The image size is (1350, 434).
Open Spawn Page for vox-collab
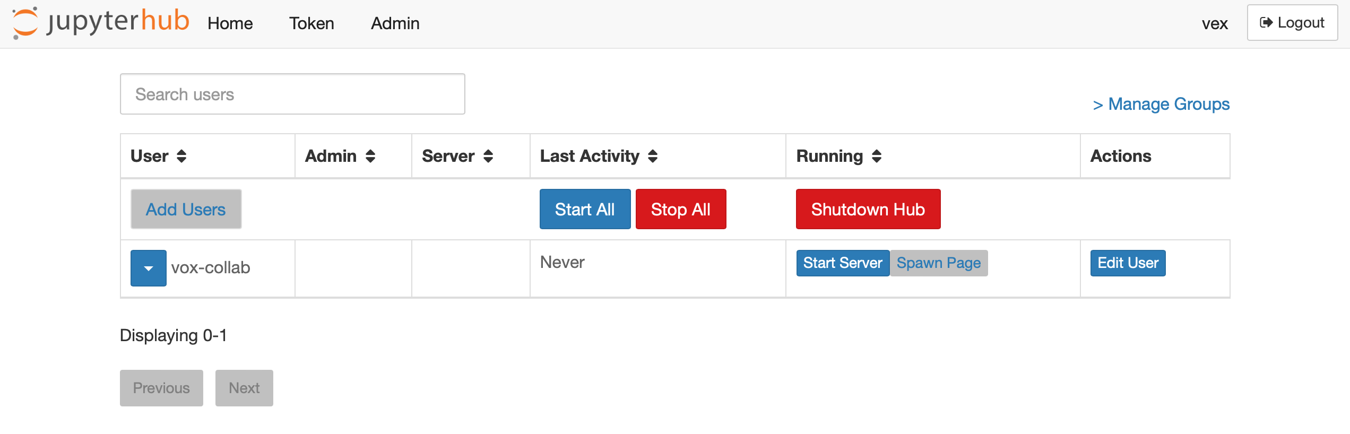click(938, 263)
